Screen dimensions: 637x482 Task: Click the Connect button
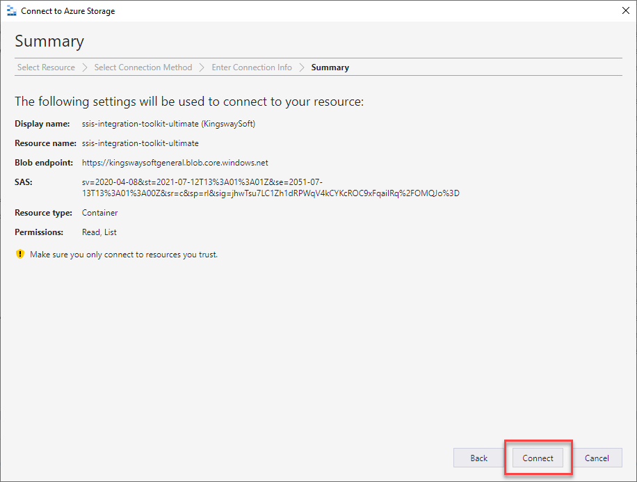point(538,458)
